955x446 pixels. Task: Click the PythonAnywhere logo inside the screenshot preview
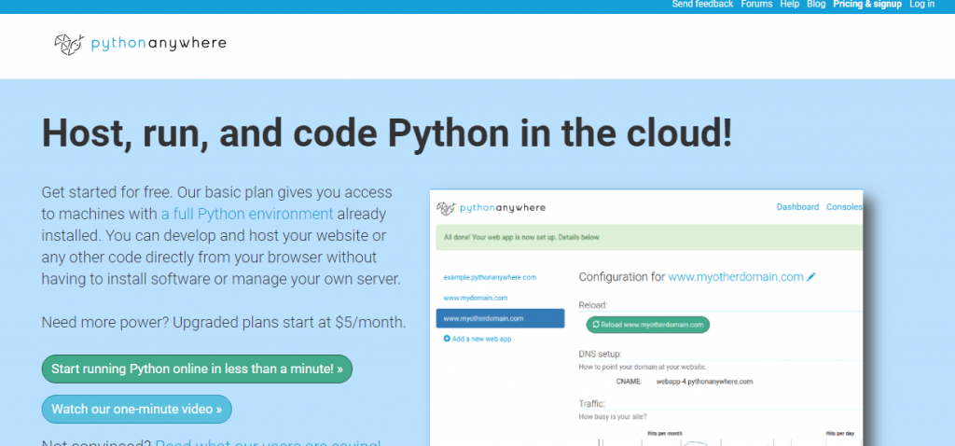[491, 207]
